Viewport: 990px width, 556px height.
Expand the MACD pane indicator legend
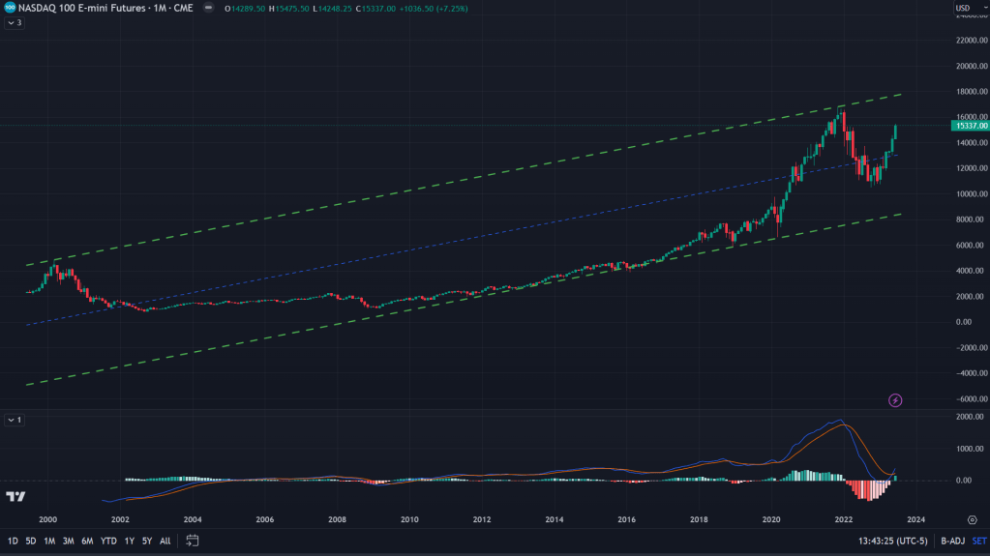click(x=15, y=420)
